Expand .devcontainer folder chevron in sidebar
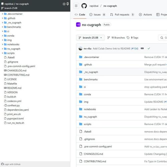The height and width of the screenshot is (167, 167). click(x=2, y=14)
